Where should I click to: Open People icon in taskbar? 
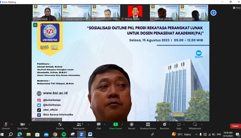[x=152, y=134]
